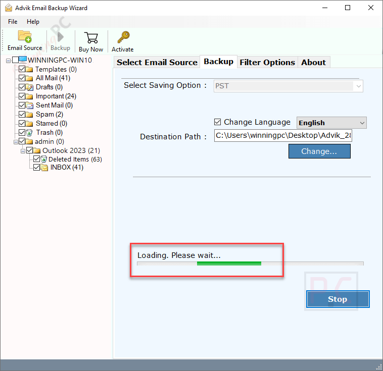Collapse the WINNINGPC-WIN10 tree node

[x=8, y=61]
